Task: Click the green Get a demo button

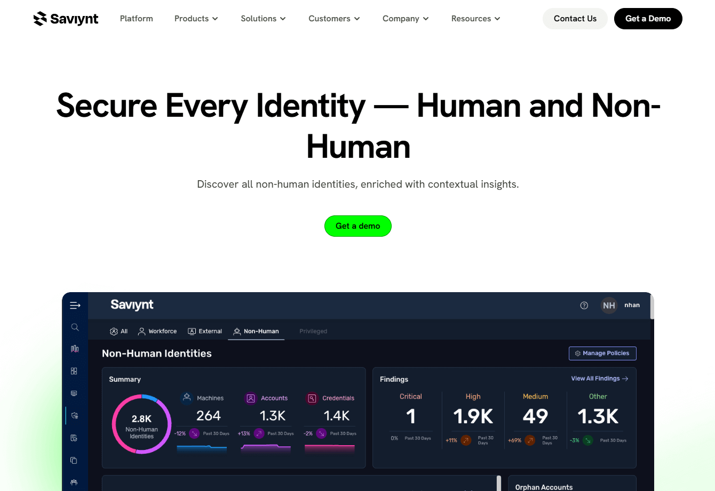Action: (357, 226)
